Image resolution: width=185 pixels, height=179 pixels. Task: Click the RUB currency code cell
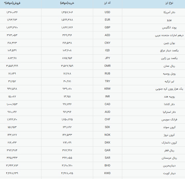107,74
